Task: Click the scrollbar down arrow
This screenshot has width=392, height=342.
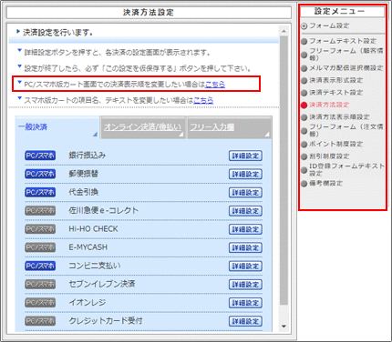Action: [284, 327]
